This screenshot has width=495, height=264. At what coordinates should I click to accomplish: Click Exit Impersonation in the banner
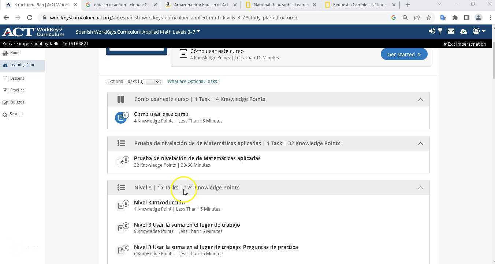(x=464, y=44)
